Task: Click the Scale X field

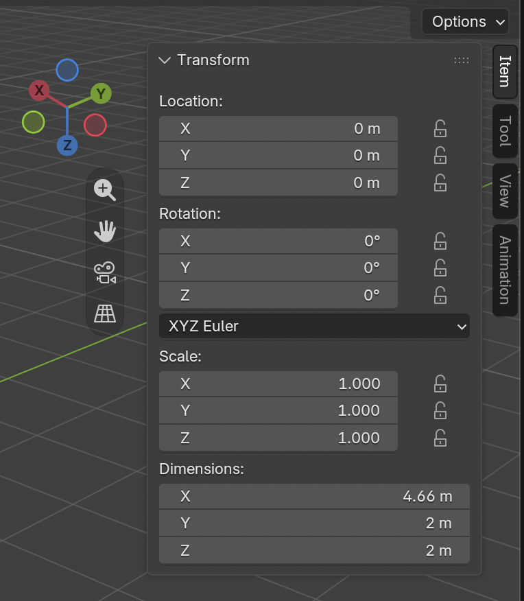Action: [278, 384]
